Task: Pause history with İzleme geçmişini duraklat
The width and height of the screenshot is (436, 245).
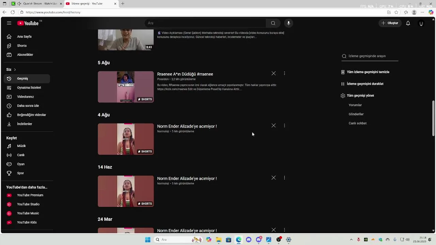Action: (362, 84)
